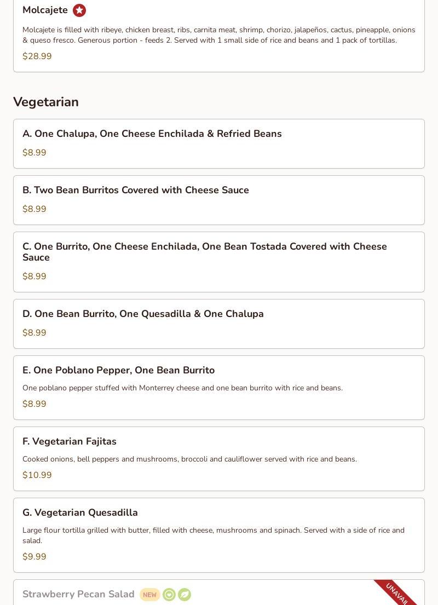
Task: Click the green circle dietary icon
Action: [x=169, y=595]
